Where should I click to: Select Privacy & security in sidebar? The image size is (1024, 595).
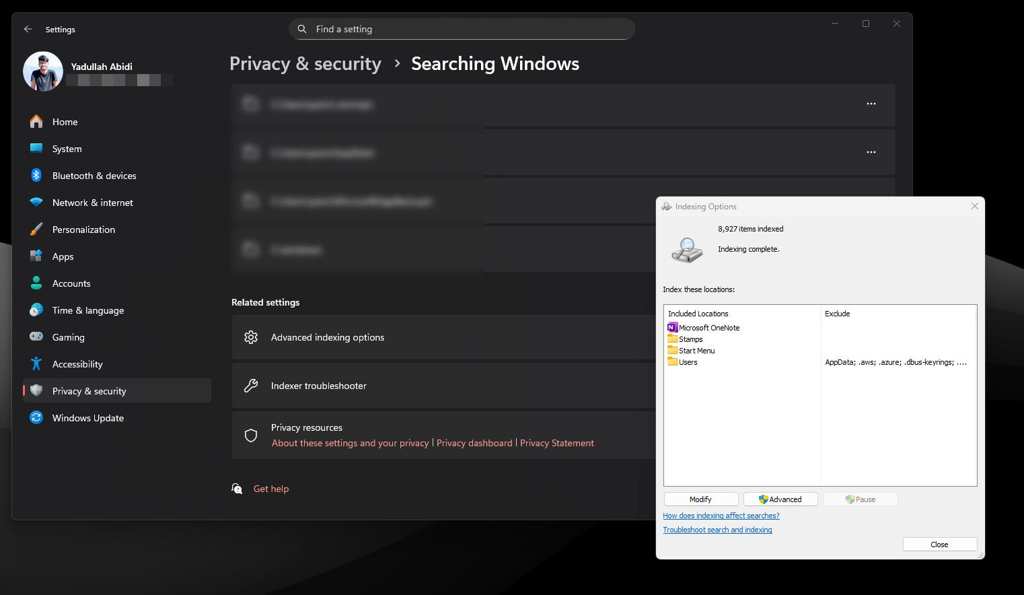[x=117, y=391]
